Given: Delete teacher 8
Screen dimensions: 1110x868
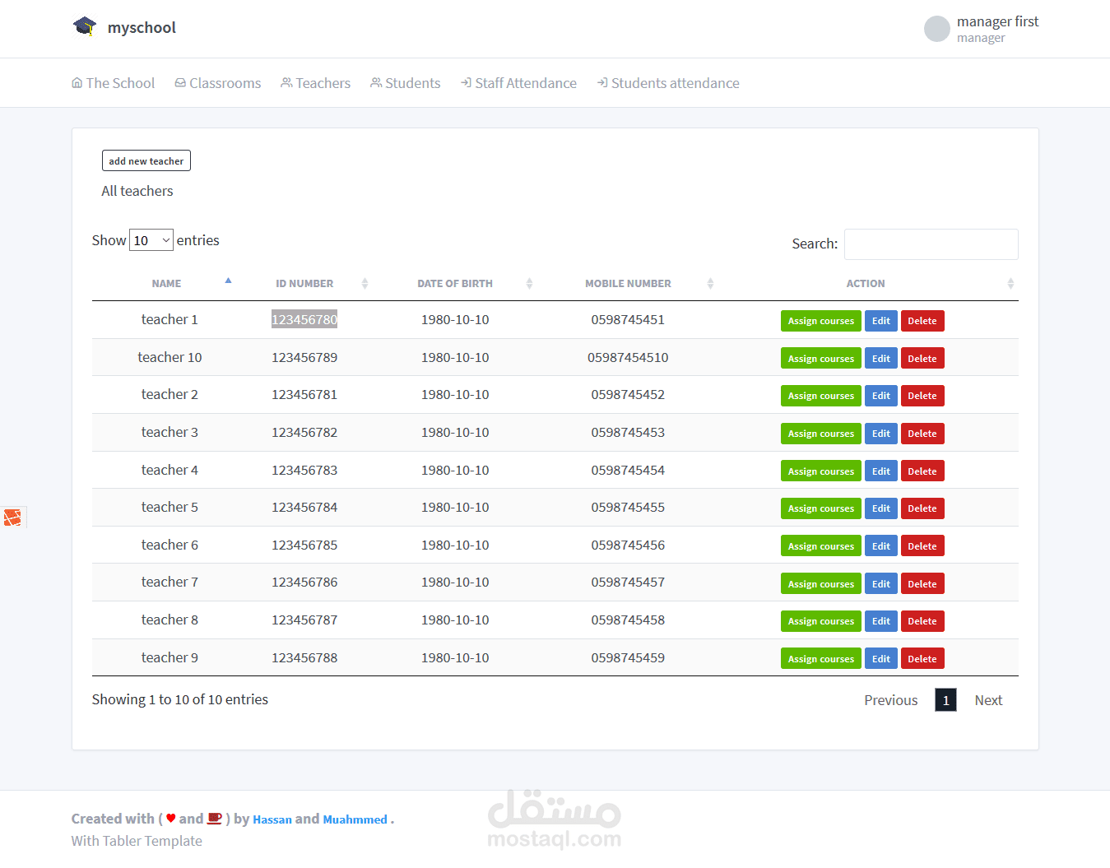Looking at the screenshot, I should point(922,621).
